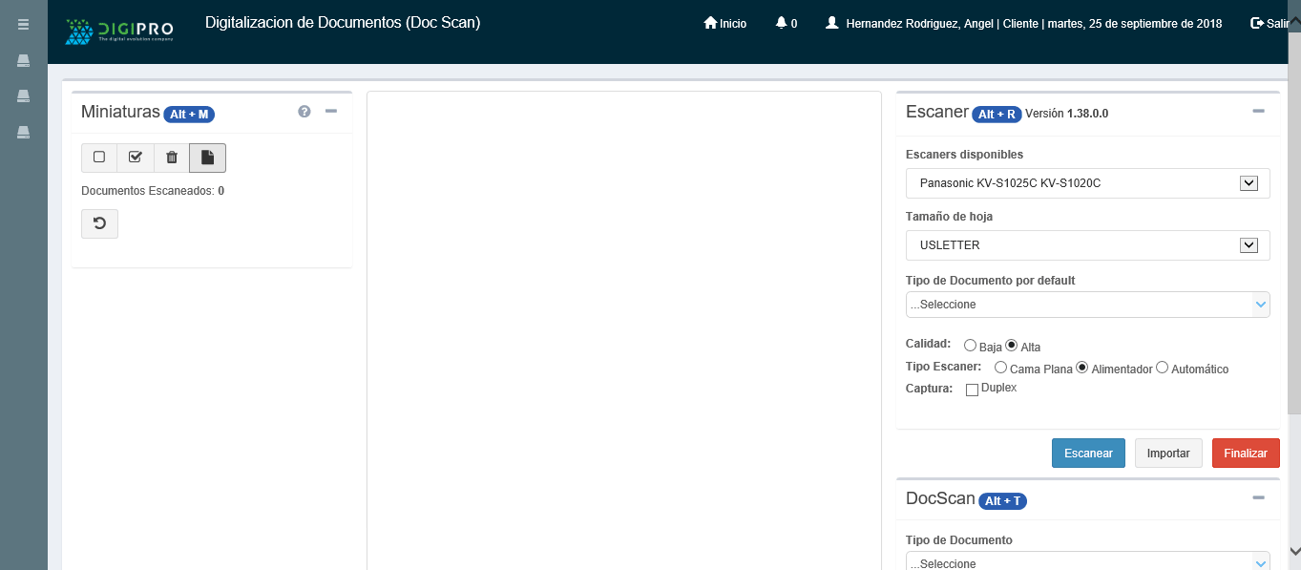Select the Baja quality radio button
This screenshot has width=1301, height=570.
[x=970, y=346]
